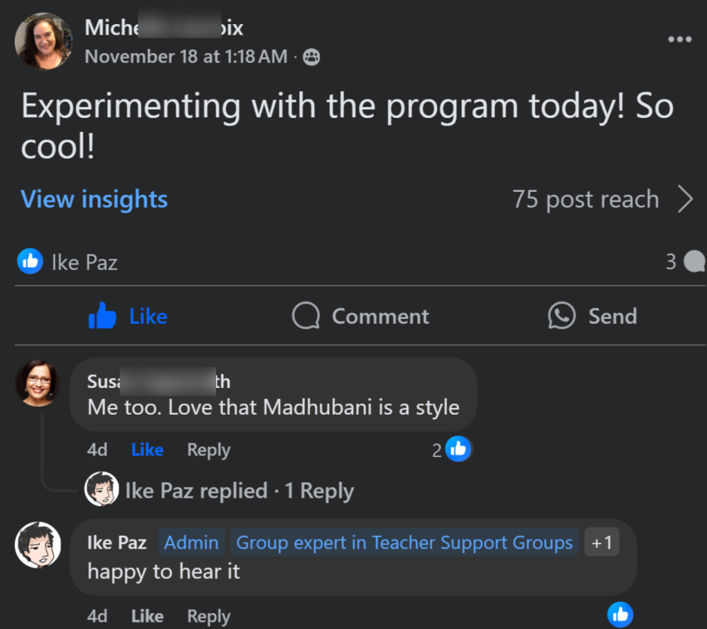Toggle the Like button on the post

point(128,316)
